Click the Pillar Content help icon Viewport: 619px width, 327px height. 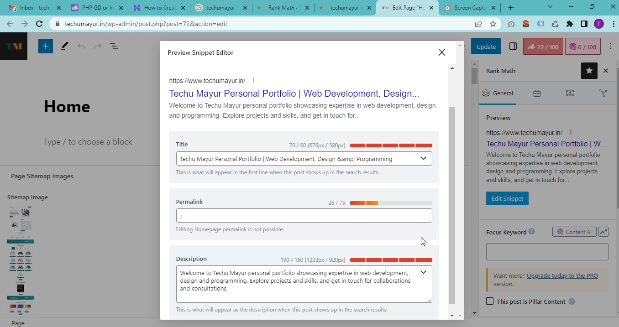tap(572, 301)
